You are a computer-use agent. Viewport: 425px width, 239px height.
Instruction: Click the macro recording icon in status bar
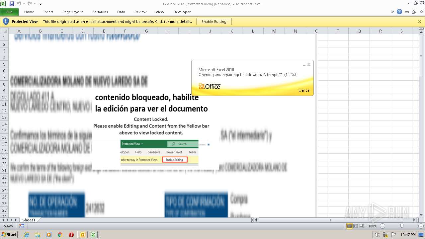point(22,226)
